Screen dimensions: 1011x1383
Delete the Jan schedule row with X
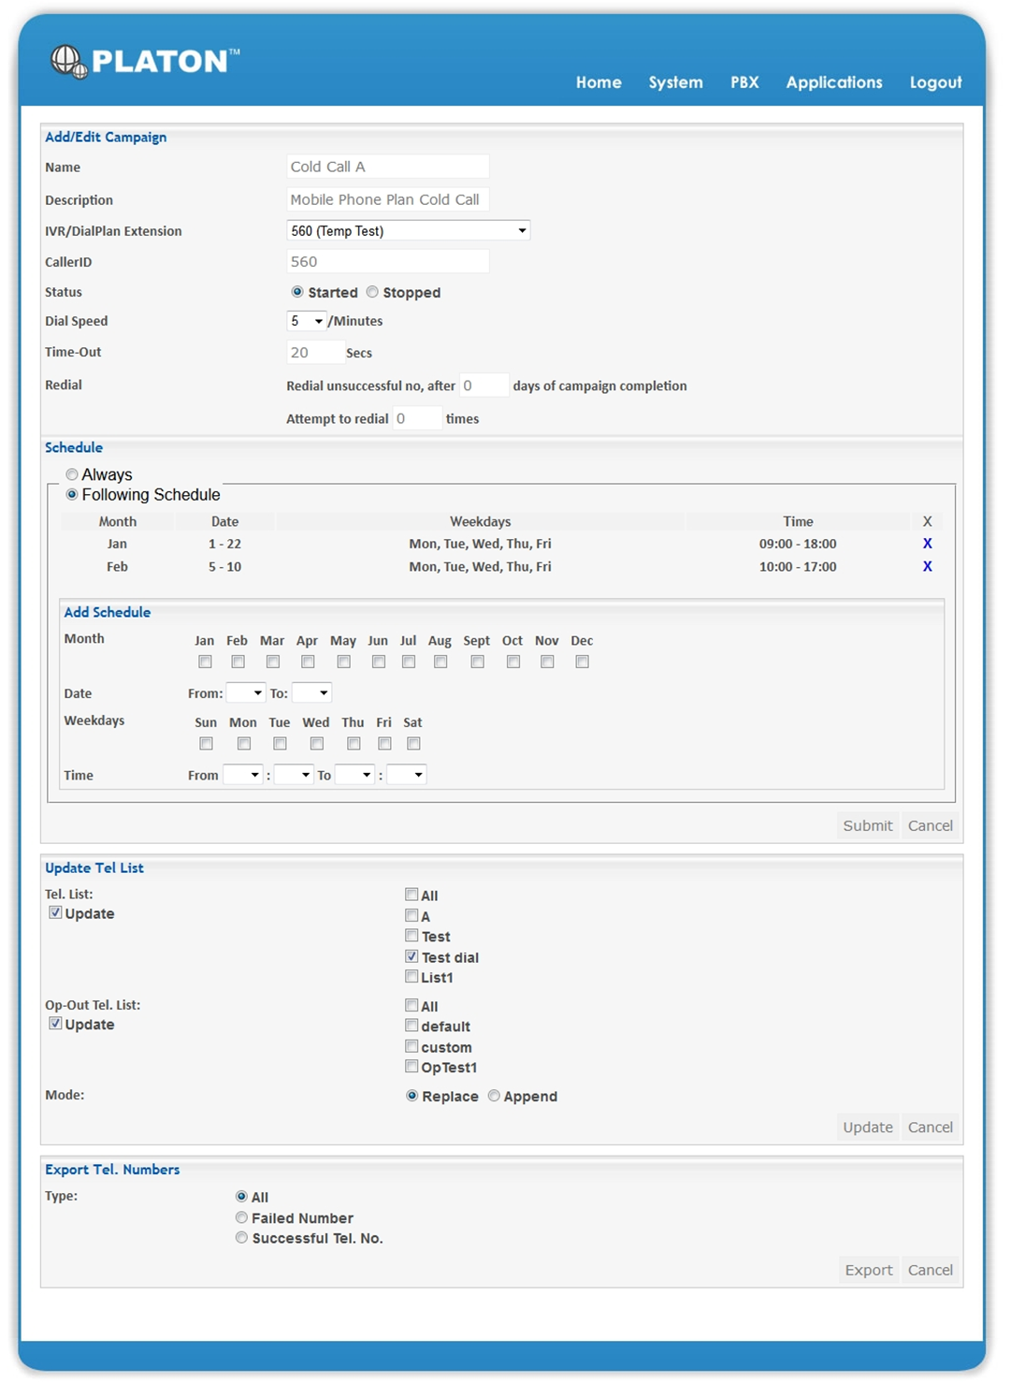pyautogui.click(x=927, y=544)
